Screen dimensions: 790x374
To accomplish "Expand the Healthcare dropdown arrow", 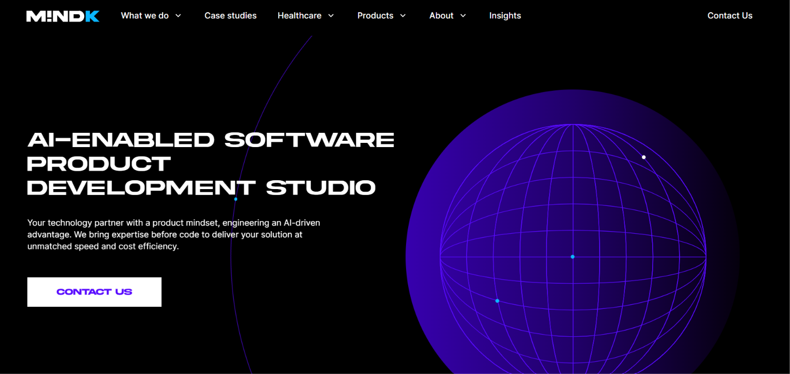I will tap(331, 16).
